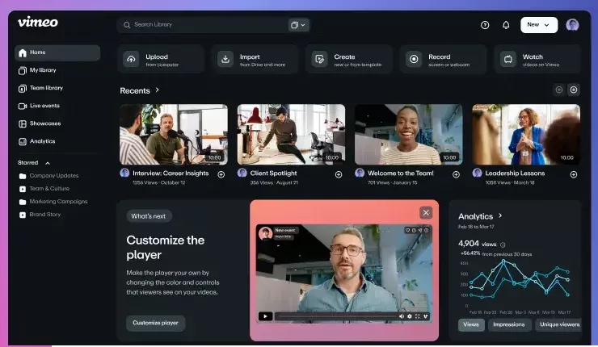Click the Watch videos on Vimeo card

point(537,59)
